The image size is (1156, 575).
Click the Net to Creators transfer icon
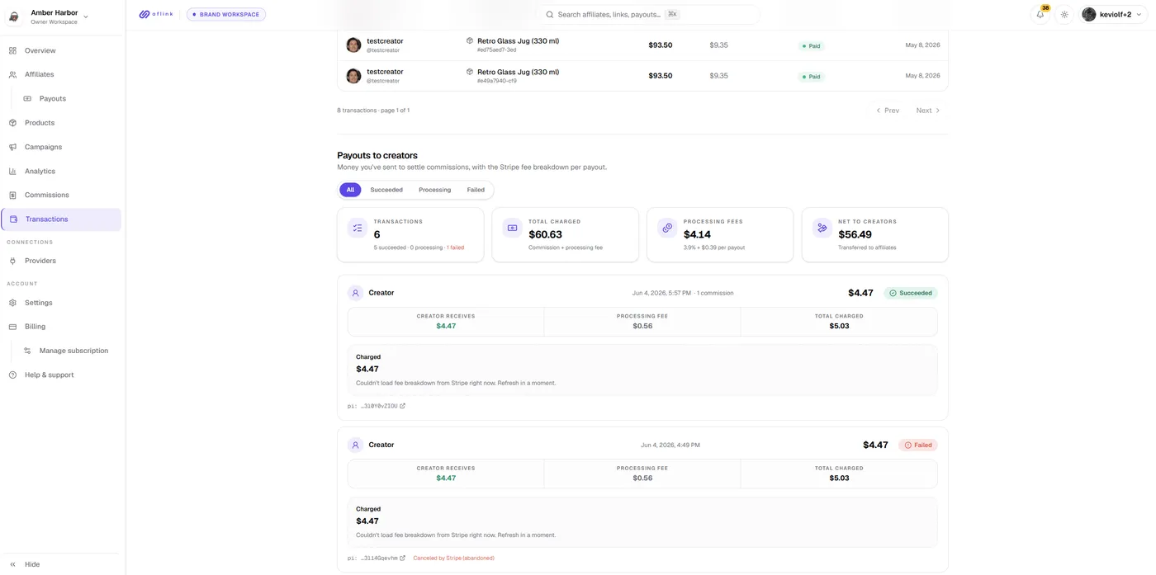(822, 228)
